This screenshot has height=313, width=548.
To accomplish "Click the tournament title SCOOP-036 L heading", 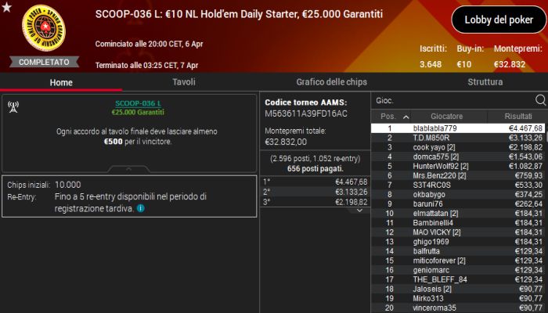I will [239, 14].
